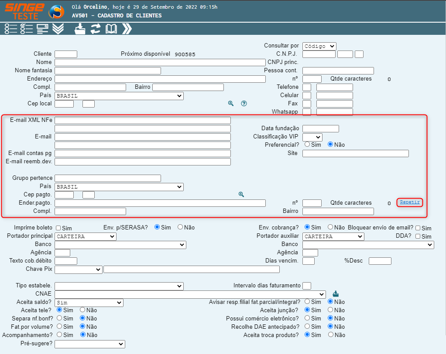Open the Classificação VIP dropdown
Viewport: 446px width, 354px height.
(312, 137)
